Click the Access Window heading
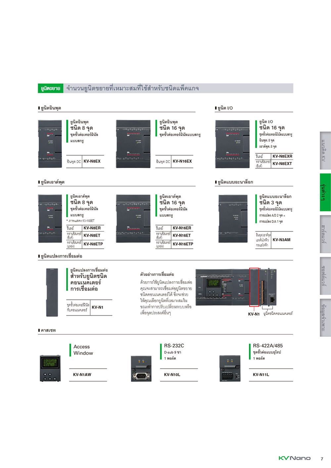This screenshot has width=331, height=468. pos(83,350)
